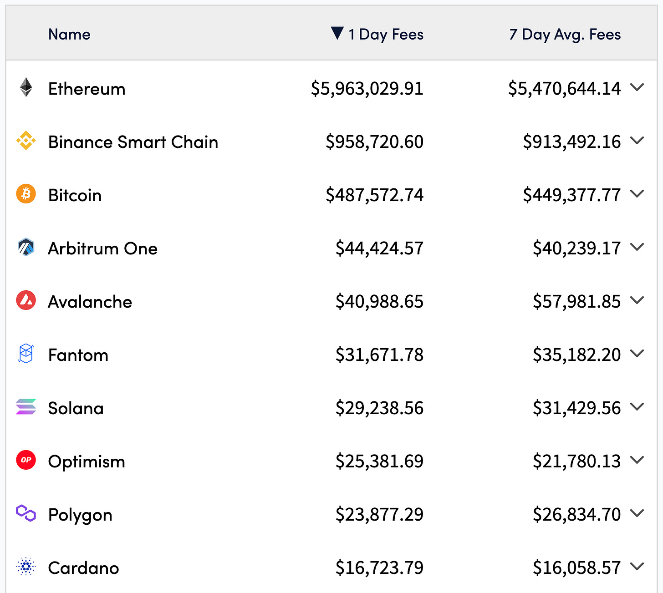Click the Arbitrum One logo icon
Image resolution: width=663 pixels, height=593 pixels.
[x=26, y=247]
